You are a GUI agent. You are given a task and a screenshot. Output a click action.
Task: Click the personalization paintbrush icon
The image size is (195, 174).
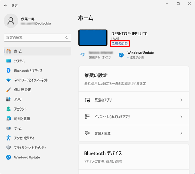[9, 90]
